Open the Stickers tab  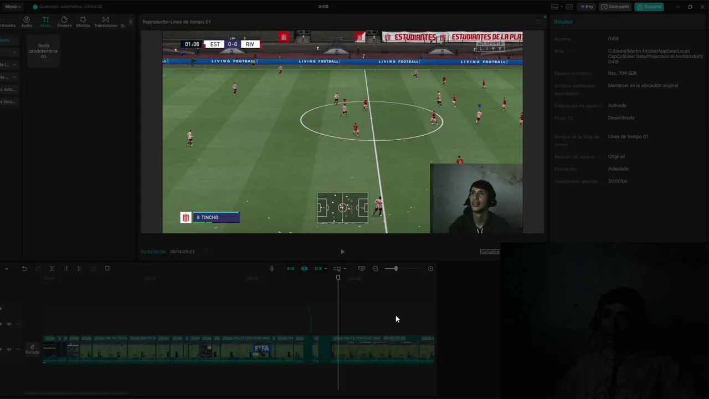(x=64, y=22)
